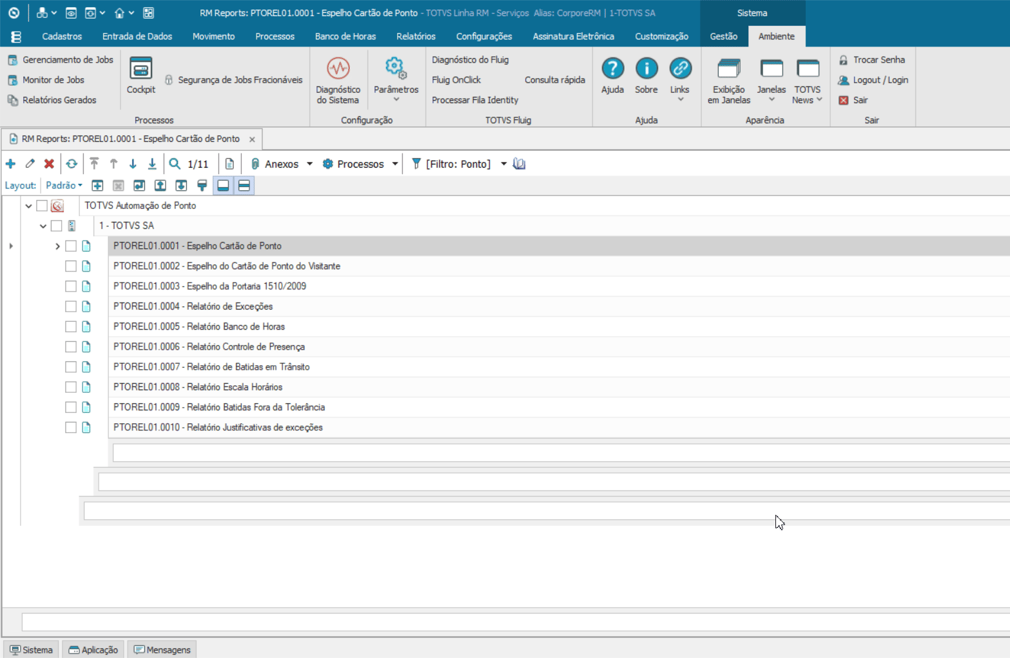Expand the Parâmetros dropdown chevron
Viewport: 1010px width, 658px height.
[x=396, y=99]
